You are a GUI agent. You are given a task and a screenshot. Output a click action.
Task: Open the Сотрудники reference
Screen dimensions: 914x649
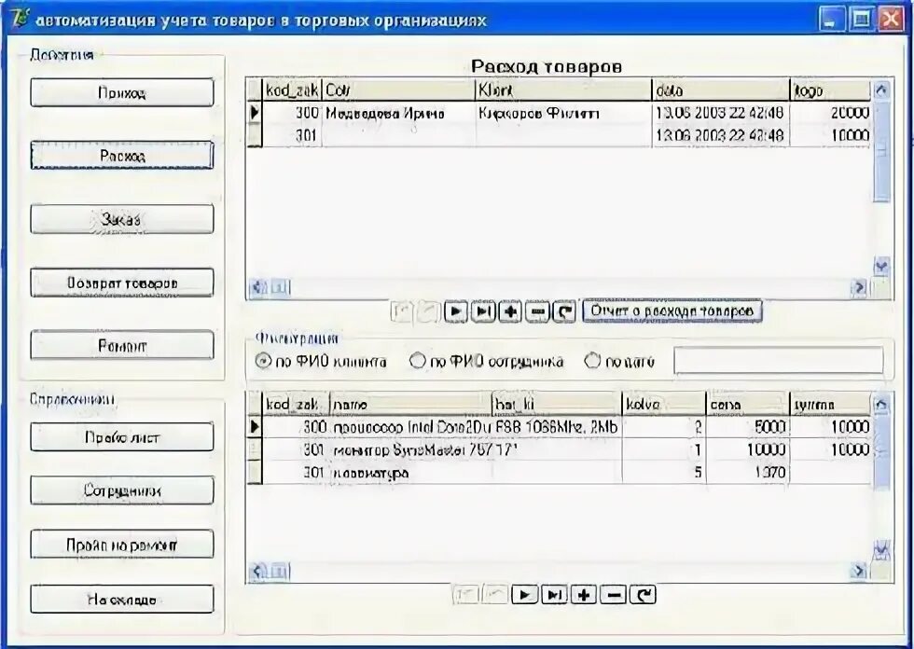coord(122,490)
